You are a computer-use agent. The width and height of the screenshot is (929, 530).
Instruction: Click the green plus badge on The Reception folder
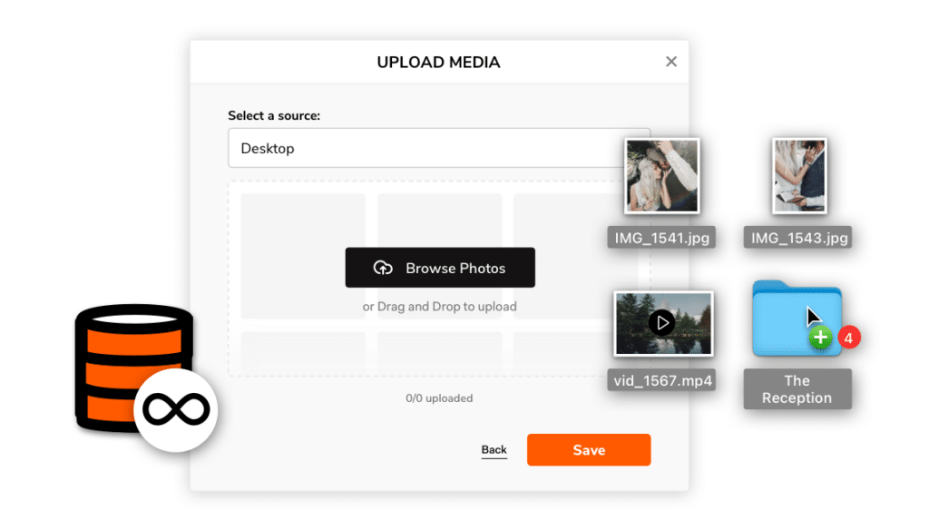click(x=820, y=337)
